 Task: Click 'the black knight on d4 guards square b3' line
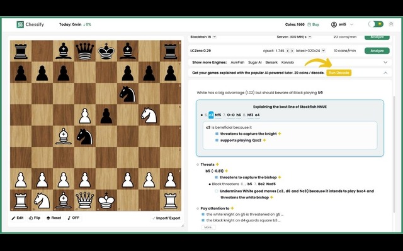(x=243, y=220)
